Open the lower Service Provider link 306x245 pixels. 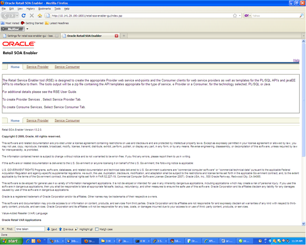[37, 121]
